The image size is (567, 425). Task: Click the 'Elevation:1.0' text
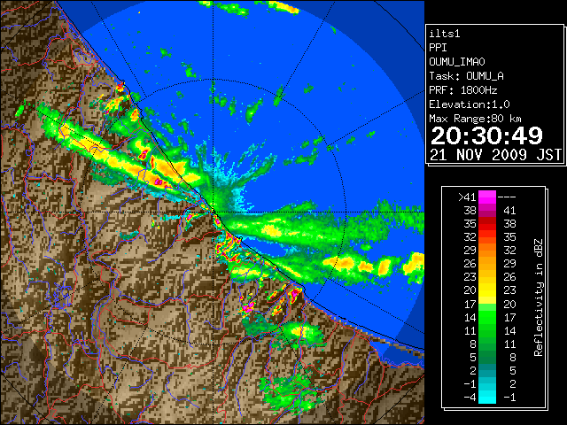coord(470,104)
